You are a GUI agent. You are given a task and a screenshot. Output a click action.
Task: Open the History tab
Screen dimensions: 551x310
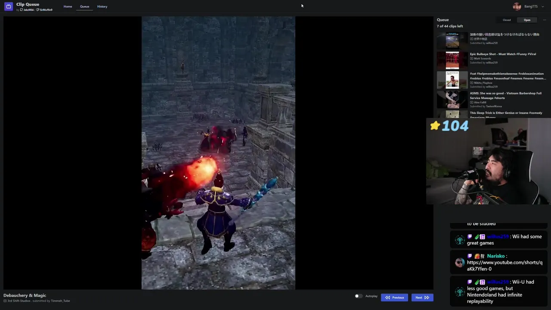point(102,6)
